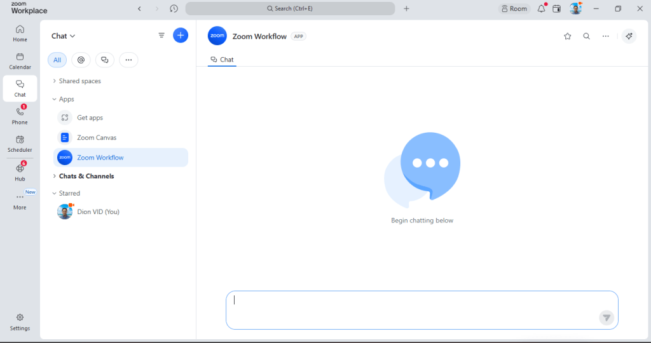Select Zoom Workflow in the list

(120, 158)
